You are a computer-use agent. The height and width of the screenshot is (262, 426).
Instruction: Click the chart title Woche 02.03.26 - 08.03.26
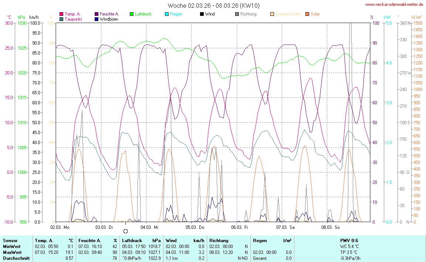(213, 6)
